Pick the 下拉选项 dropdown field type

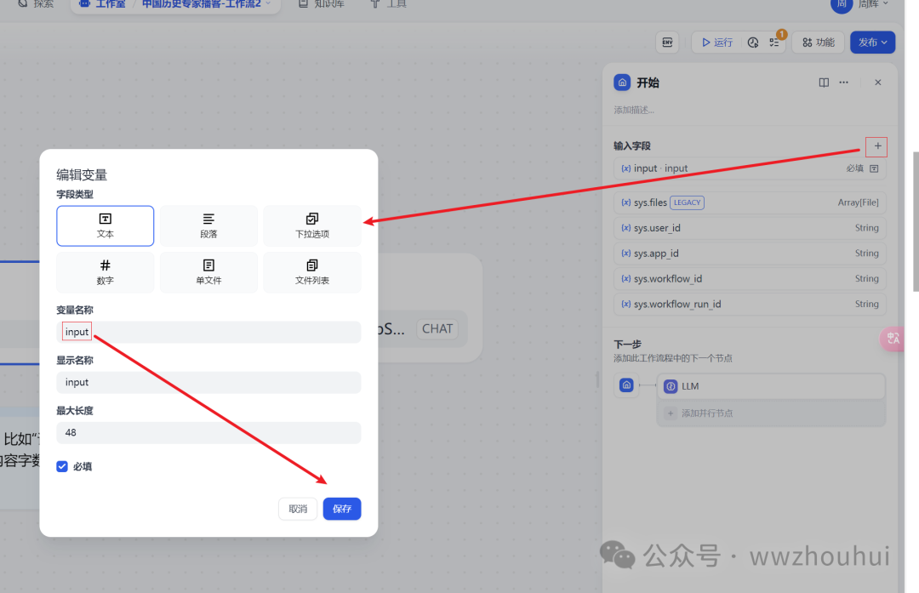pos(311,225)
